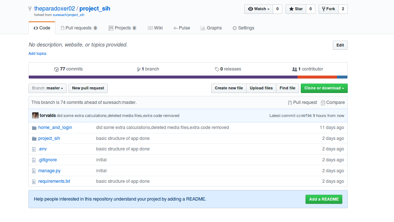394x222 pixels.
Task: Expand the Branch: master selector
Action: [47, 88]
